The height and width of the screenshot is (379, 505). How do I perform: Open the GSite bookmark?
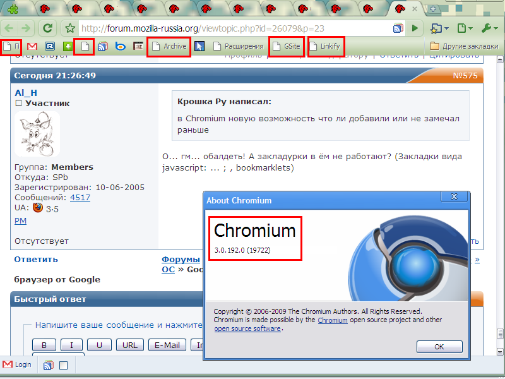pyautogui.click(x=287, y=46)
